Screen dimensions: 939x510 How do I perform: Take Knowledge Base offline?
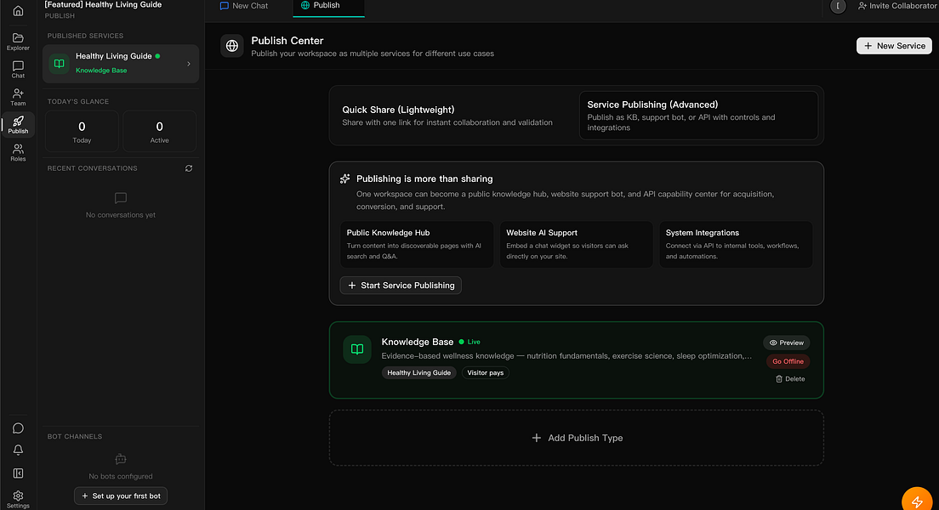pyautogui.click(x=788, y=361)
